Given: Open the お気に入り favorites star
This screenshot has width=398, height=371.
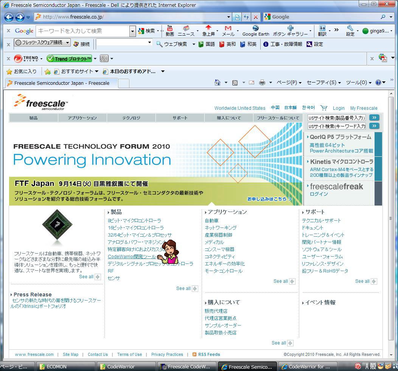Looking at the screenshot, I should coord(21,72).
